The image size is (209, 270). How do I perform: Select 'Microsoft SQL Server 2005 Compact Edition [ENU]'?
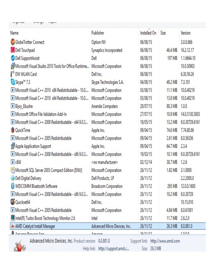pos(48,170)
